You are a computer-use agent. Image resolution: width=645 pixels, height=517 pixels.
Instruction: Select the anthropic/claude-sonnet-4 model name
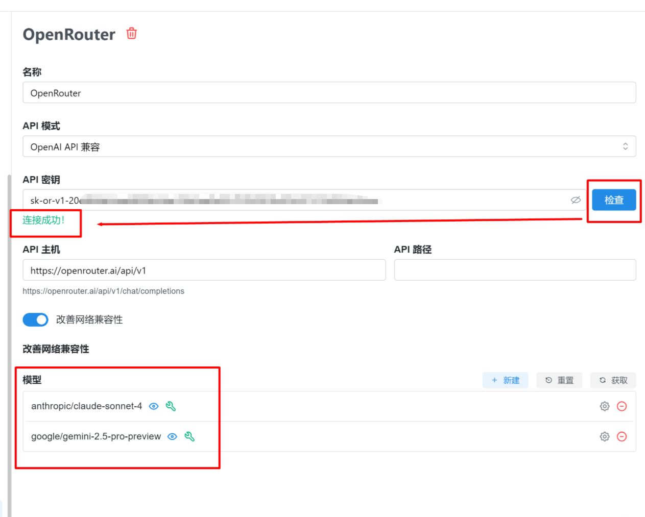coord(86,406)
